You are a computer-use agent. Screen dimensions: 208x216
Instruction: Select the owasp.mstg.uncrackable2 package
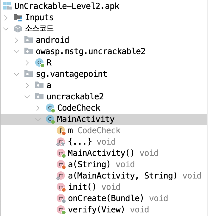(x=91, y=51)
